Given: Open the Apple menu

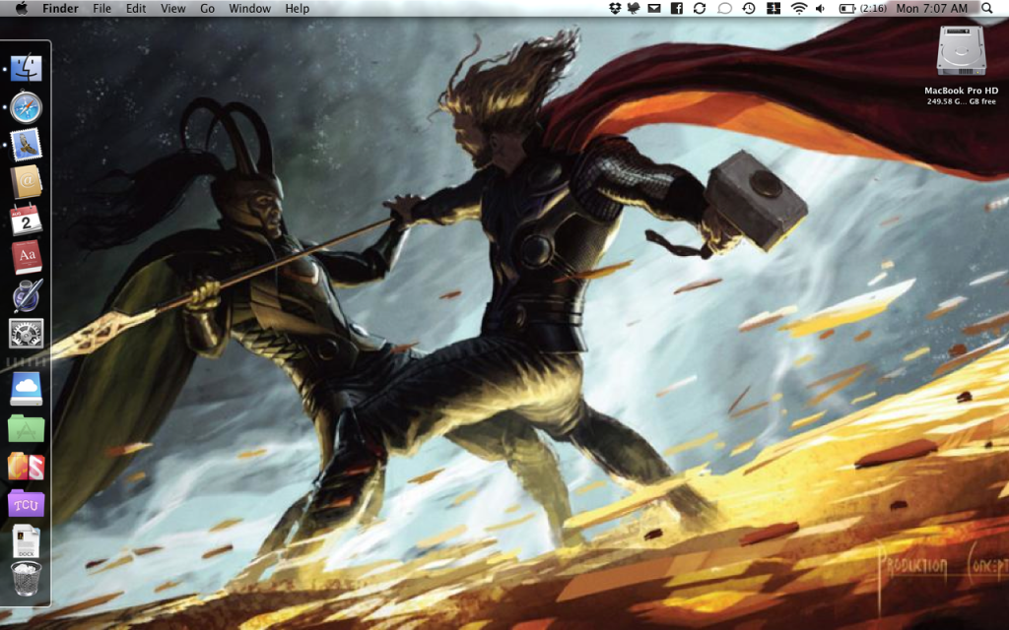Looking at the screenshot, I should tap(22, 8).
